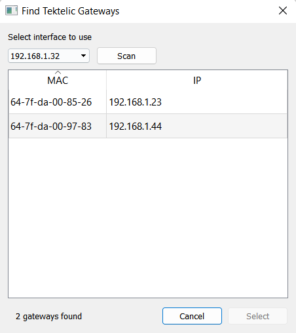Click the Find Tektelic Gateways title text
This screenshot has width=296, height=333.
click(71, 11)
